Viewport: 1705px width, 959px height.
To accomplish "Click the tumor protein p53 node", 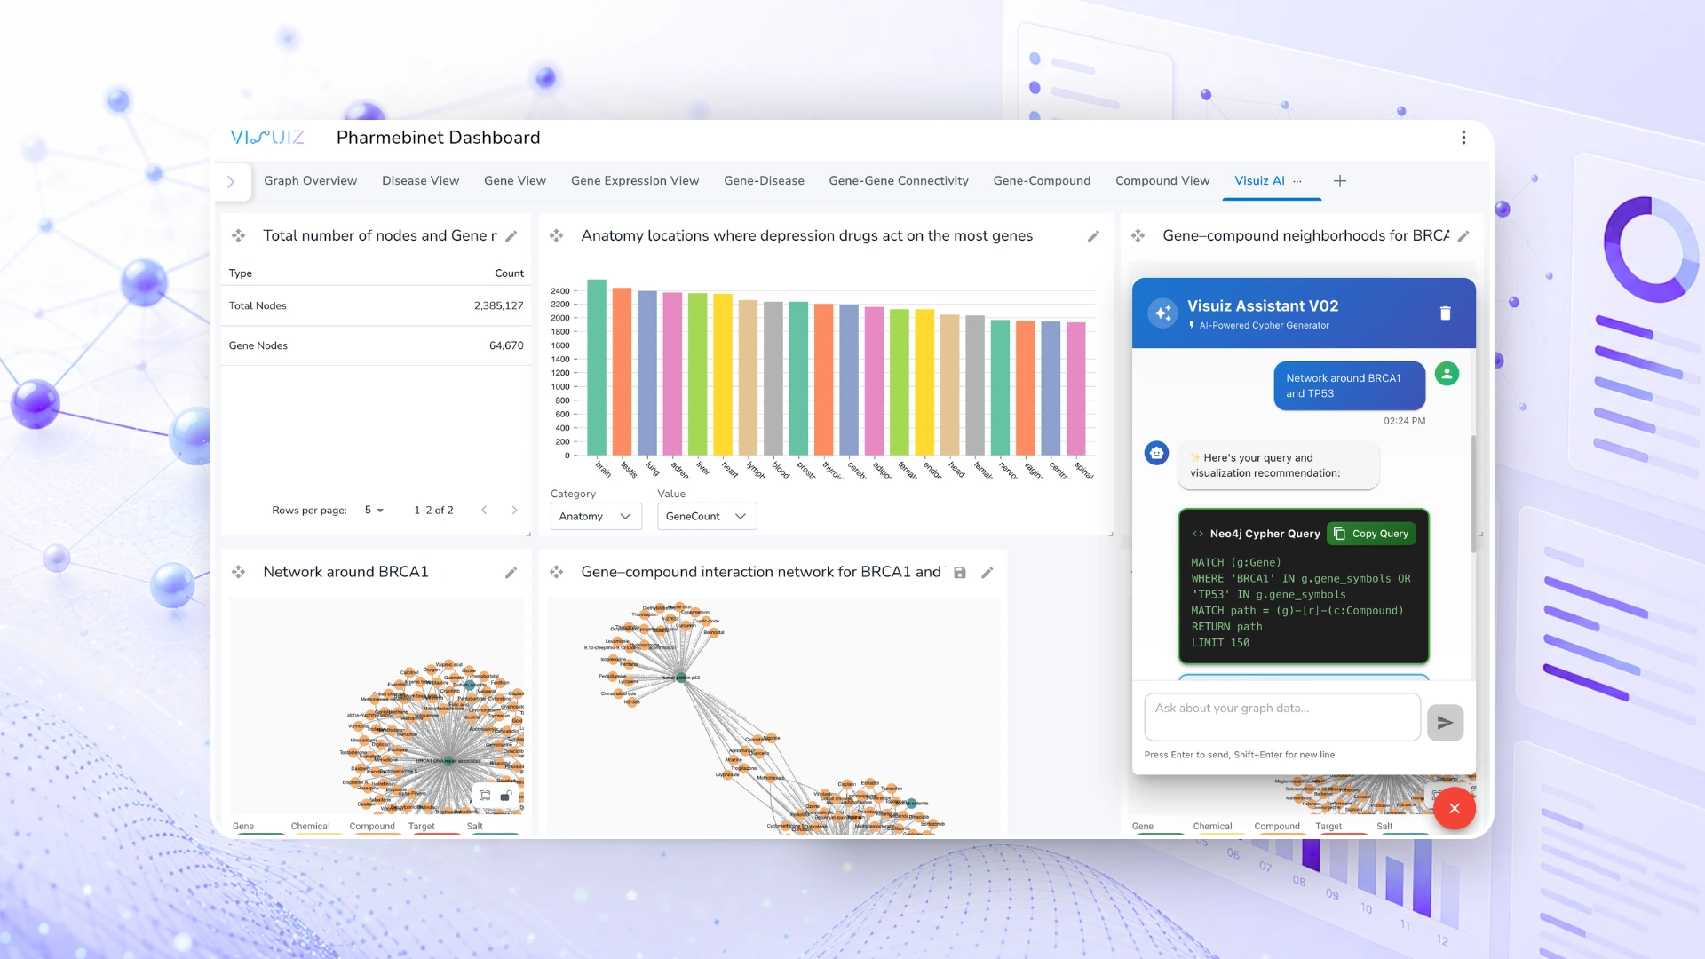I will pos(682,678).
